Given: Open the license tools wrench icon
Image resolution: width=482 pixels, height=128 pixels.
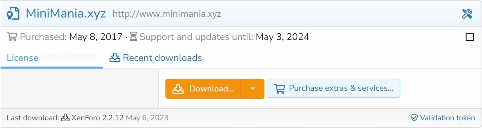Looking at the screenshot, I should click(x=467, y=14).
